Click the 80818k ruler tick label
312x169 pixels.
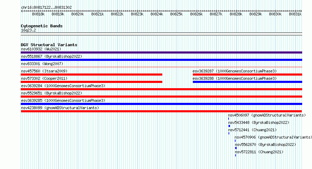38,14
